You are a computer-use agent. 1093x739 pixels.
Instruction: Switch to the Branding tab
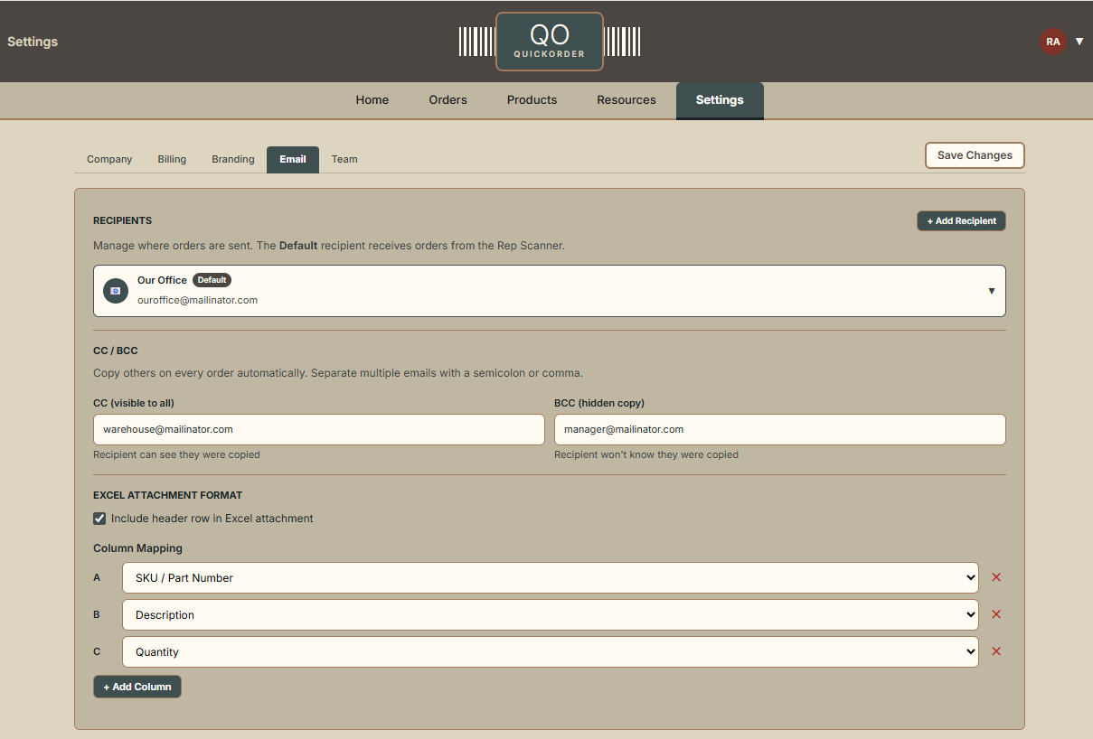click(x=233, y=159)
